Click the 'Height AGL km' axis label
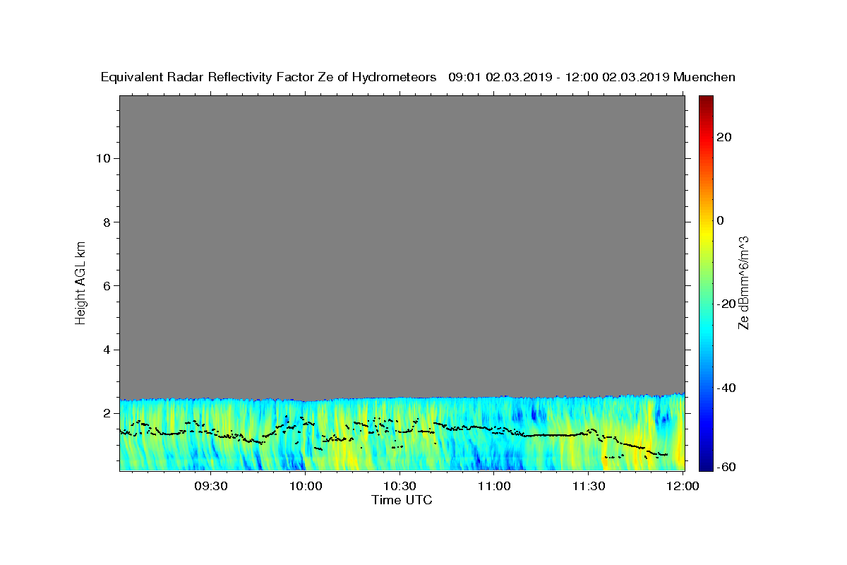 pyautogui.click(x=81, y=282)
